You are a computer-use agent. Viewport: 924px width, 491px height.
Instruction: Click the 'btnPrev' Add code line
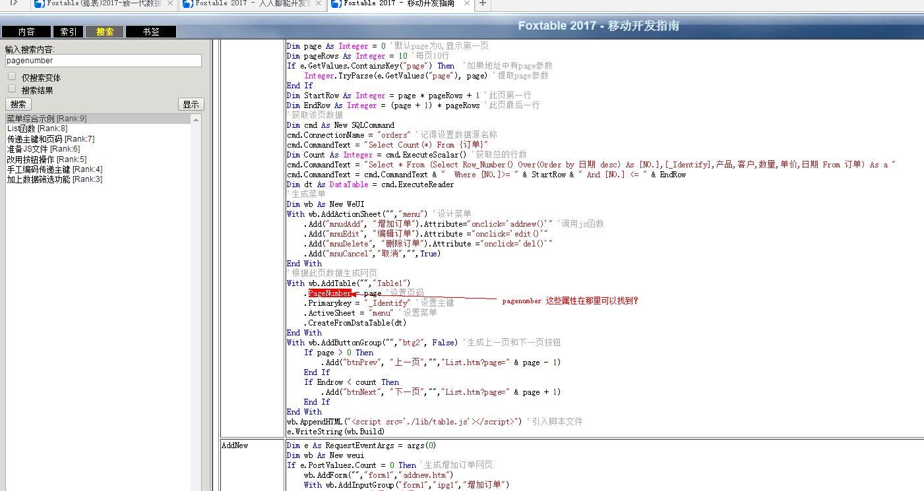click(441, 362)
